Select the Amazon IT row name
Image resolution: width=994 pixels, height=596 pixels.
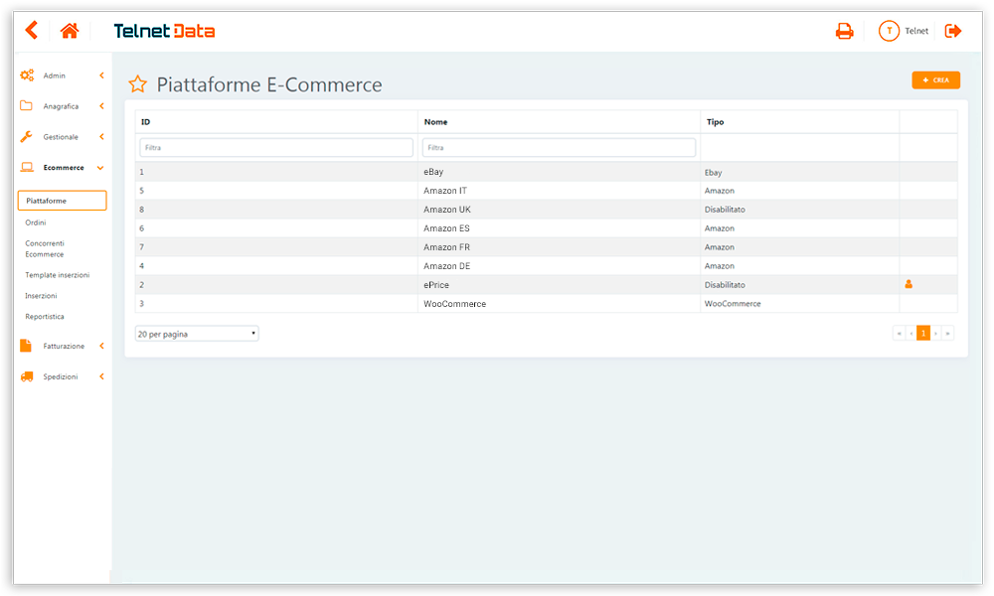[x=445, y=191]
